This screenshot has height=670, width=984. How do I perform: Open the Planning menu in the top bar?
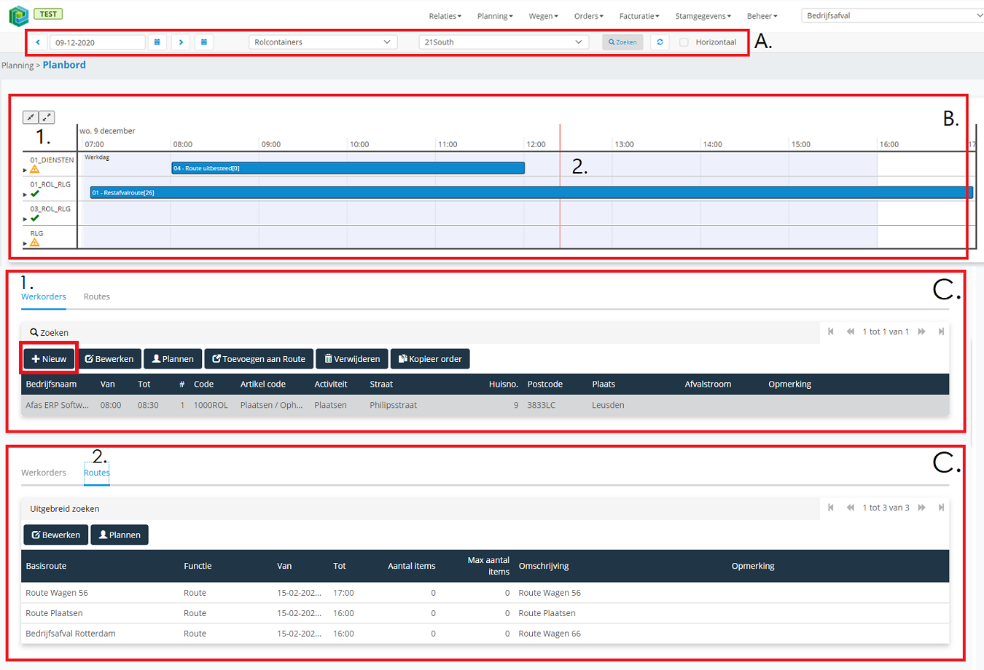[495, 16]
